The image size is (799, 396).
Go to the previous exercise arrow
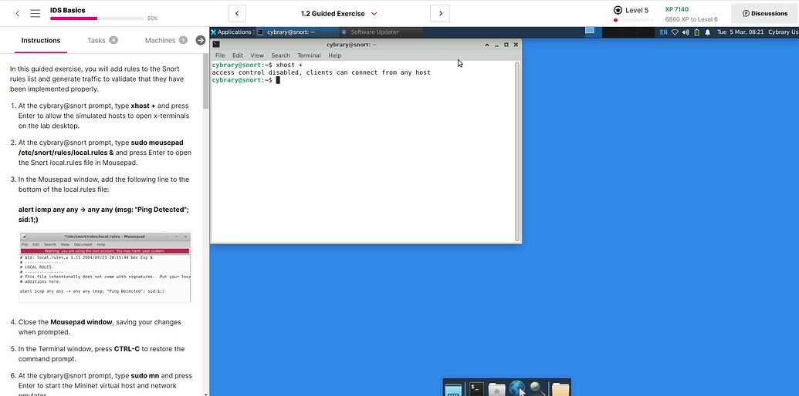click(x=238, y=13)
